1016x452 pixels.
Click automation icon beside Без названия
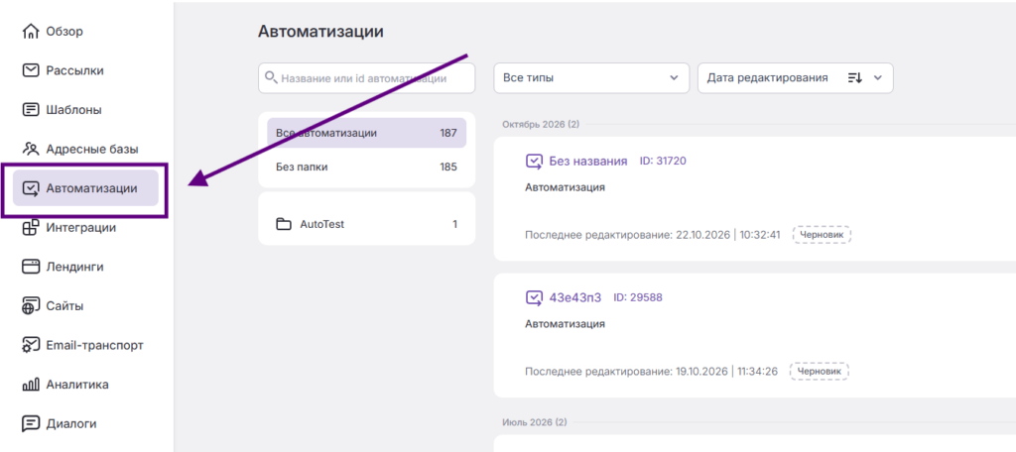tap(534, 162)
